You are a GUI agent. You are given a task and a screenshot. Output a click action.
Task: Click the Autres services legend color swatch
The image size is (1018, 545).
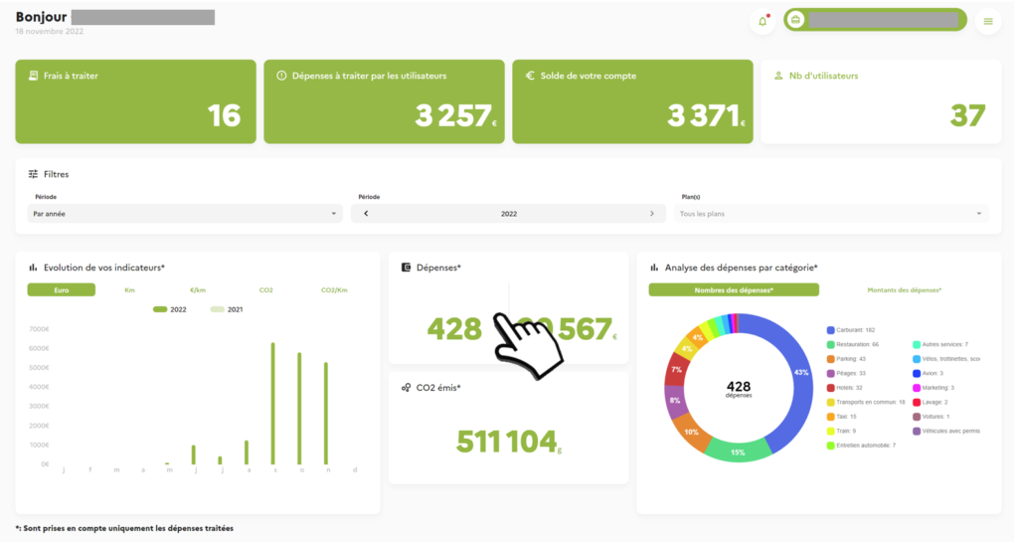coord(916,345)
